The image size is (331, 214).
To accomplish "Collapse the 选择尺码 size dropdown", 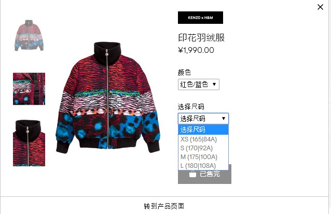I will point(203,119).
